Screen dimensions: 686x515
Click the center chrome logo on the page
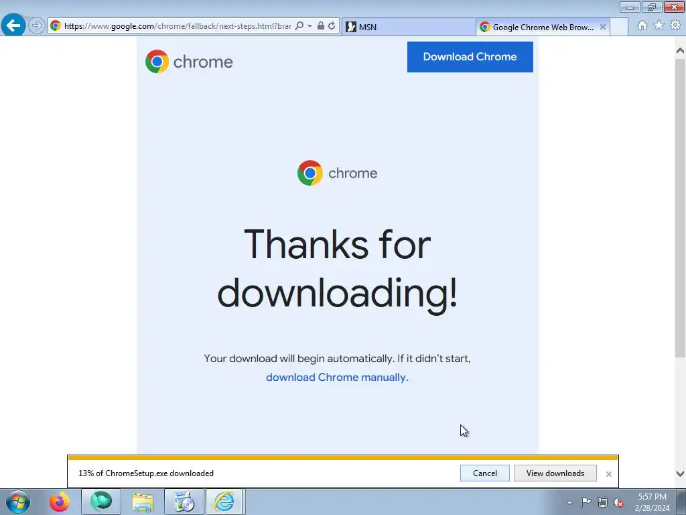tap(337, 173)
